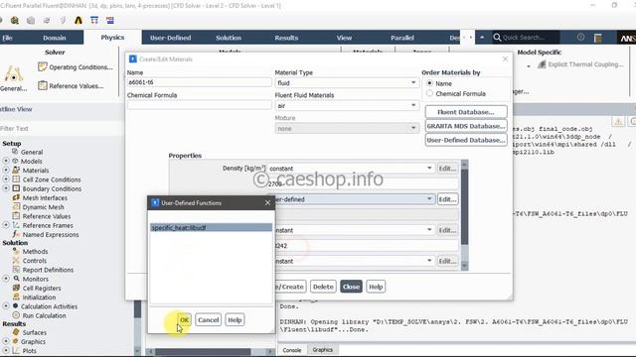
Task: Open Help in User-Defined Functions dialog
Action: 235,319
